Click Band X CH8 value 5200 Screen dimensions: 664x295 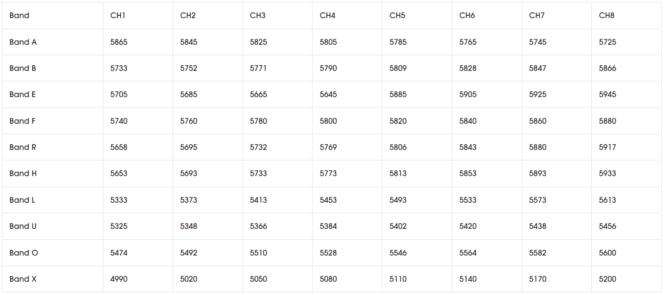607,279
